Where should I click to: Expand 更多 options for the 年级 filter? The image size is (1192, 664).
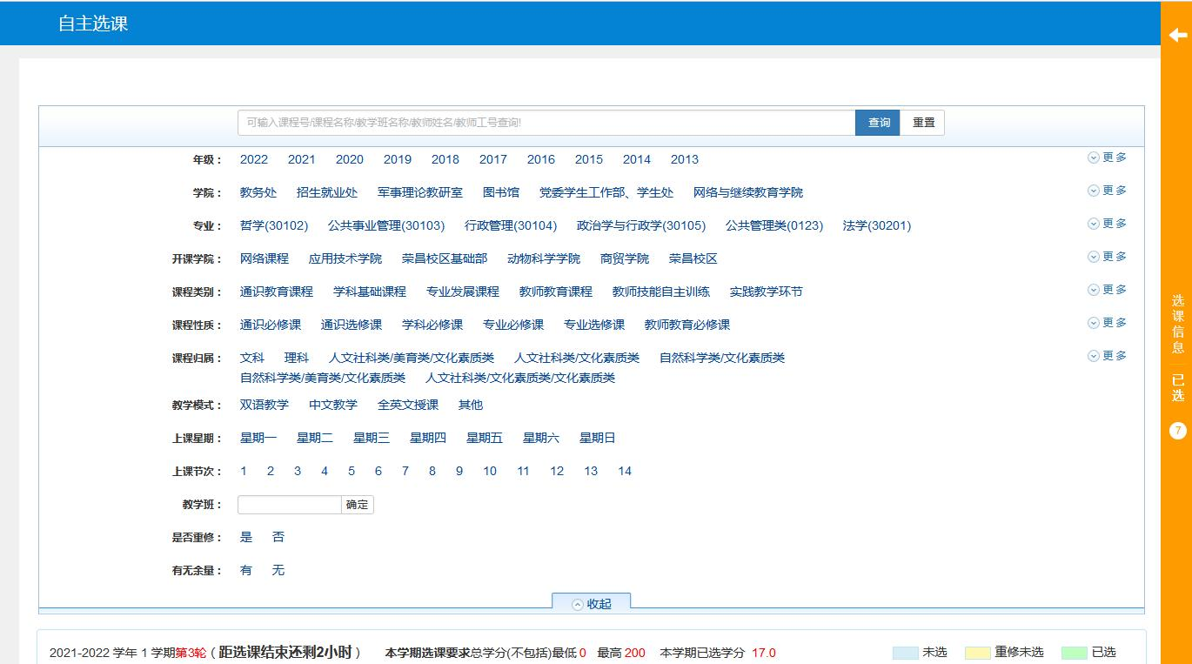[x=1110, y=157]
